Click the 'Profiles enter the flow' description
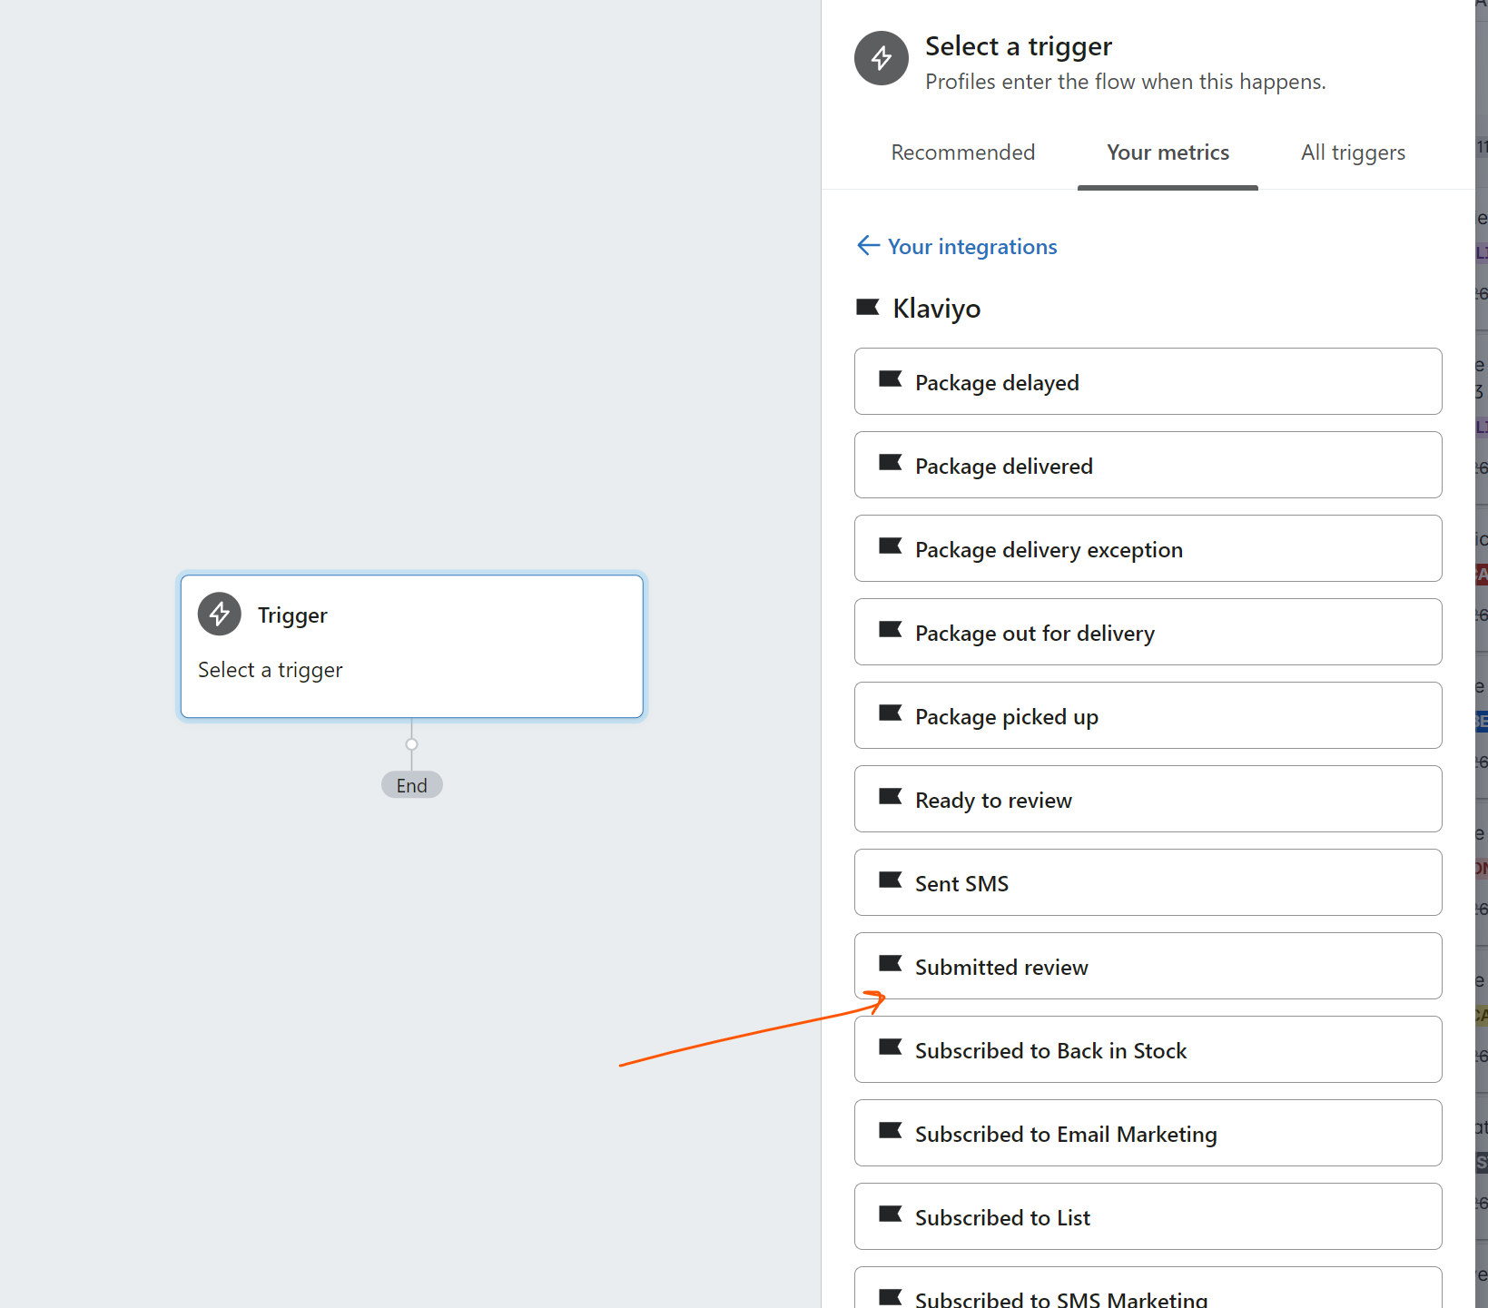Viewport: 1488px width, 1308px height. point(1125,82)
